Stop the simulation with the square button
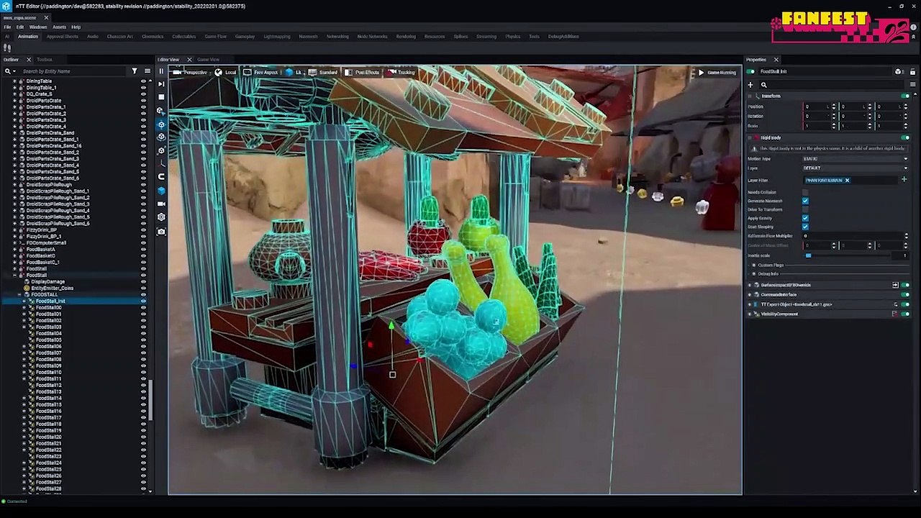 pyautogui.click(x=161, y=96)
